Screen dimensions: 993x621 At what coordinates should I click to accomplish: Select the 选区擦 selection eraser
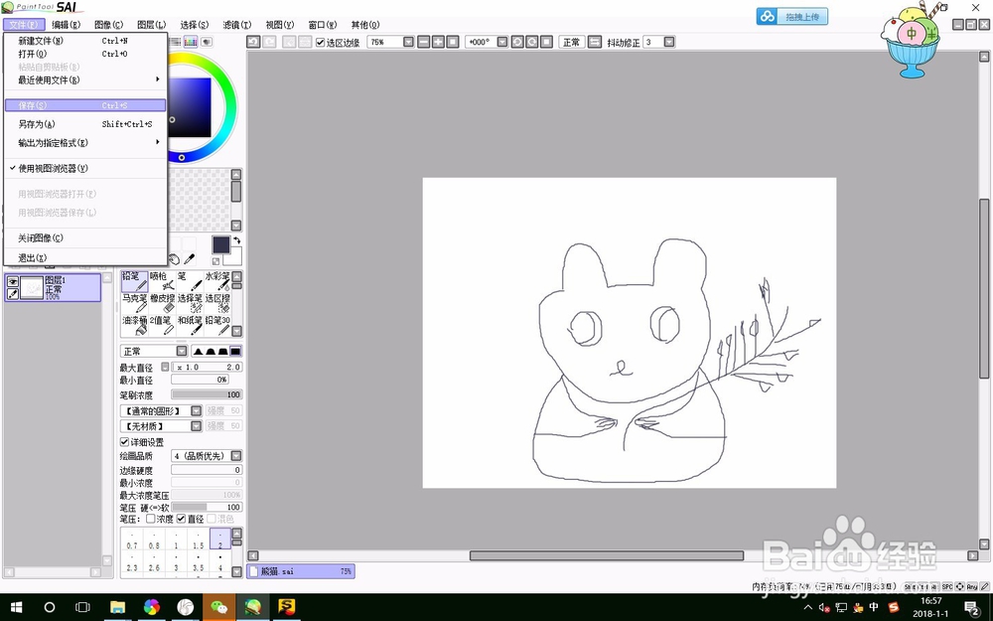click(217, 303)
